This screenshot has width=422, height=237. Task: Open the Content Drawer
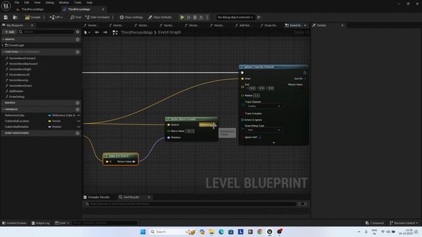click(x=15, y=223)
